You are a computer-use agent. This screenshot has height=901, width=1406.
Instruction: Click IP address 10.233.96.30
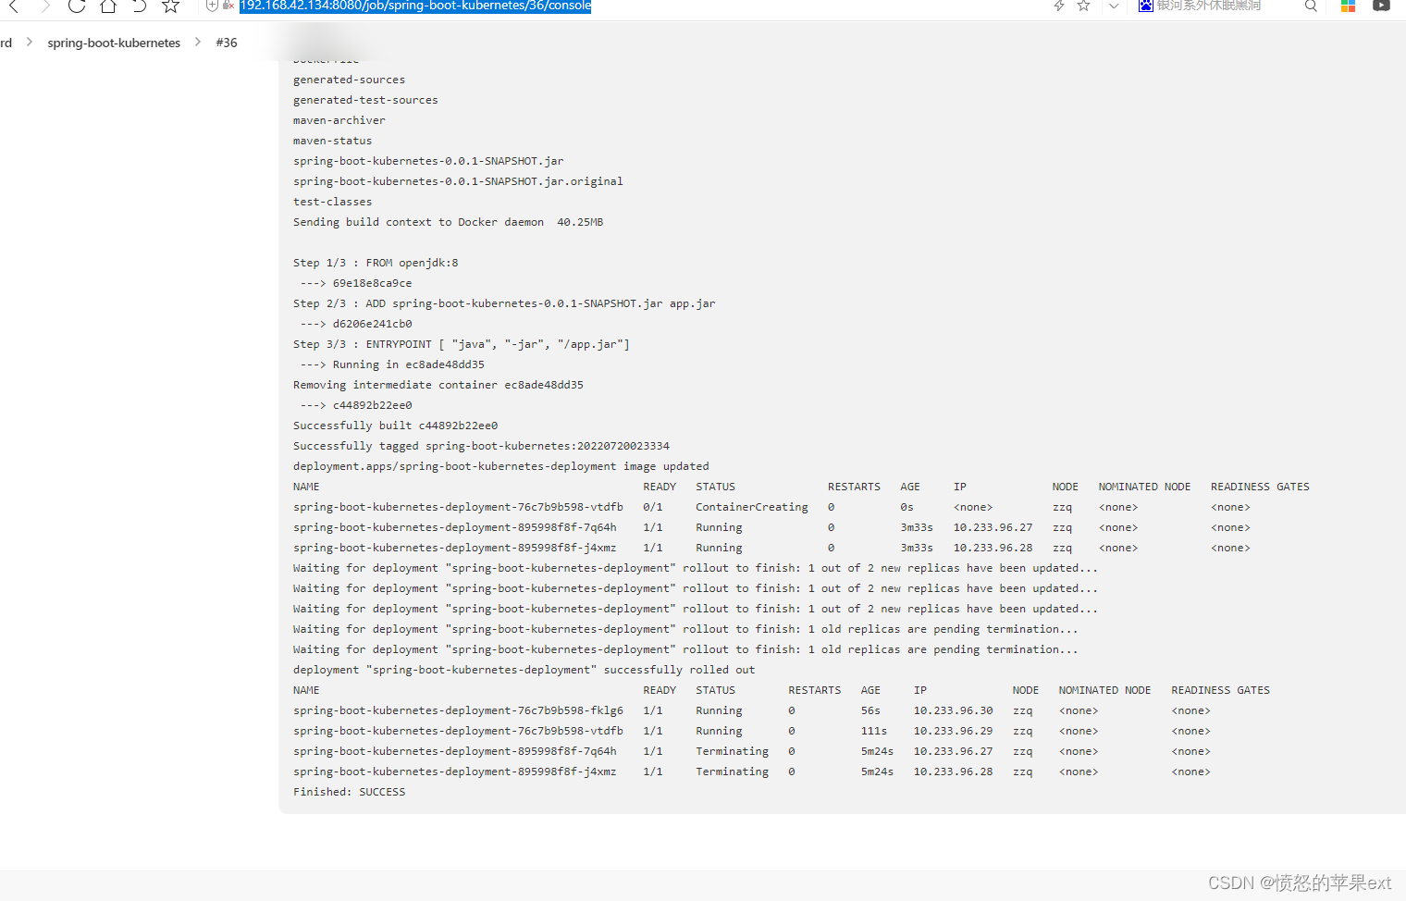[953, 710]
